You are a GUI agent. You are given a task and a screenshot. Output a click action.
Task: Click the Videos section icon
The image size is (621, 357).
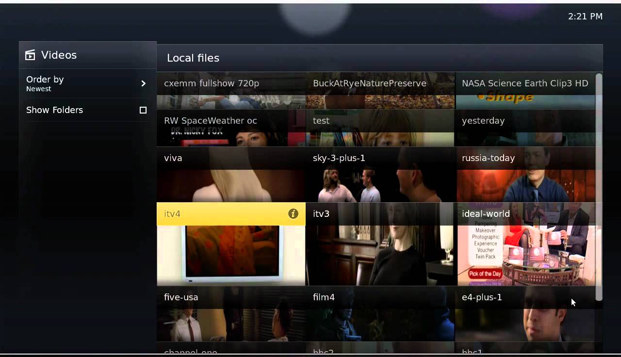pos(30,55)
